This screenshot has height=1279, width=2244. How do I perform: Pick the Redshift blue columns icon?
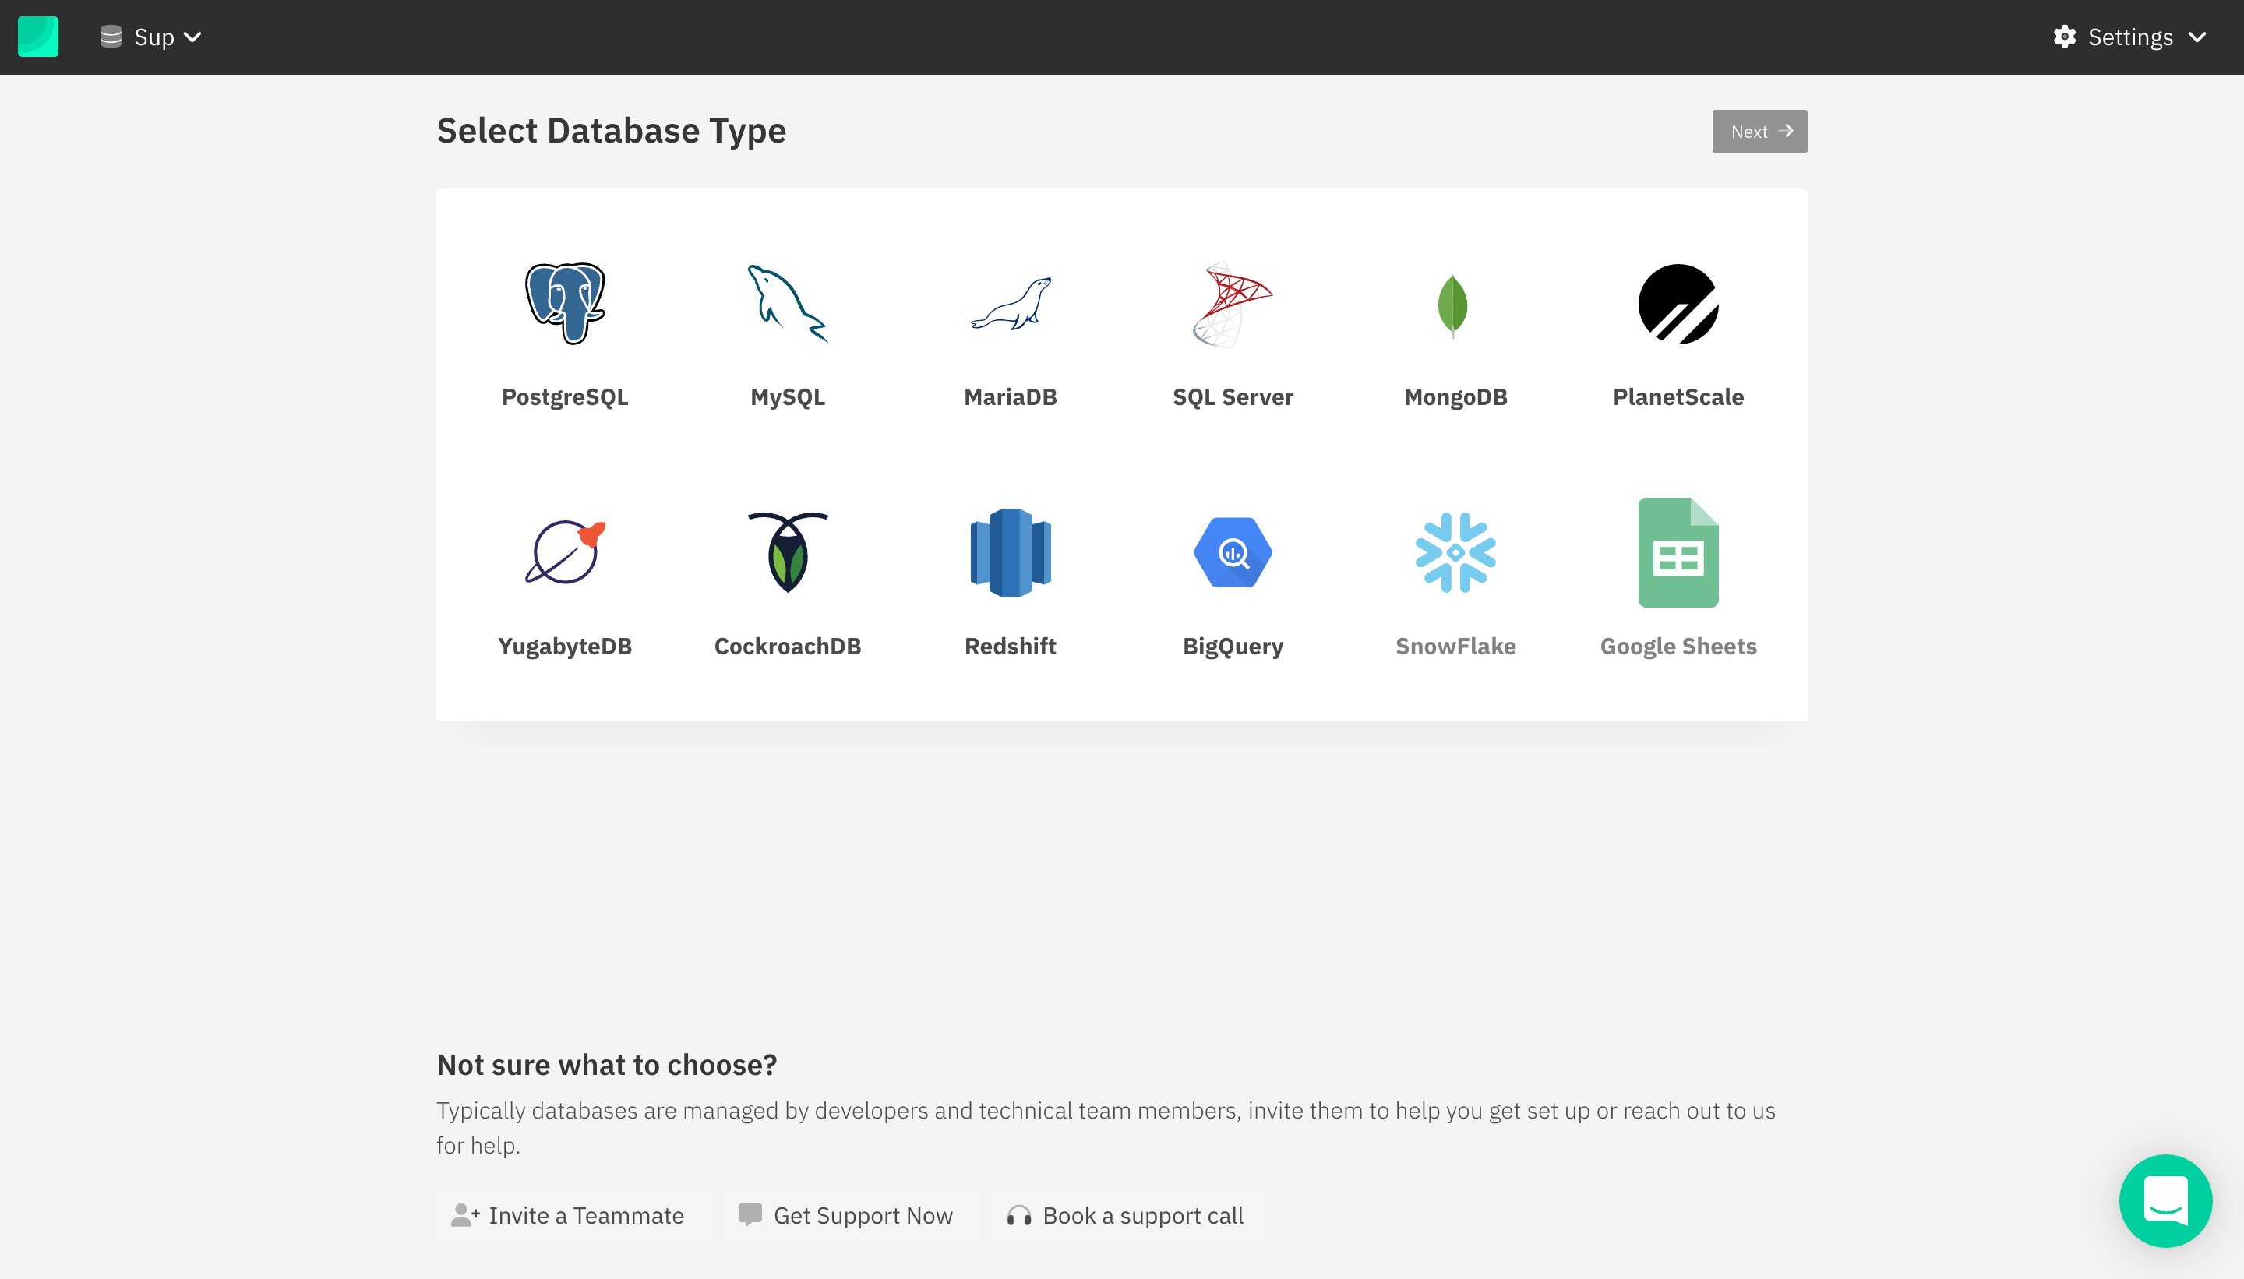coord(1011,551)
